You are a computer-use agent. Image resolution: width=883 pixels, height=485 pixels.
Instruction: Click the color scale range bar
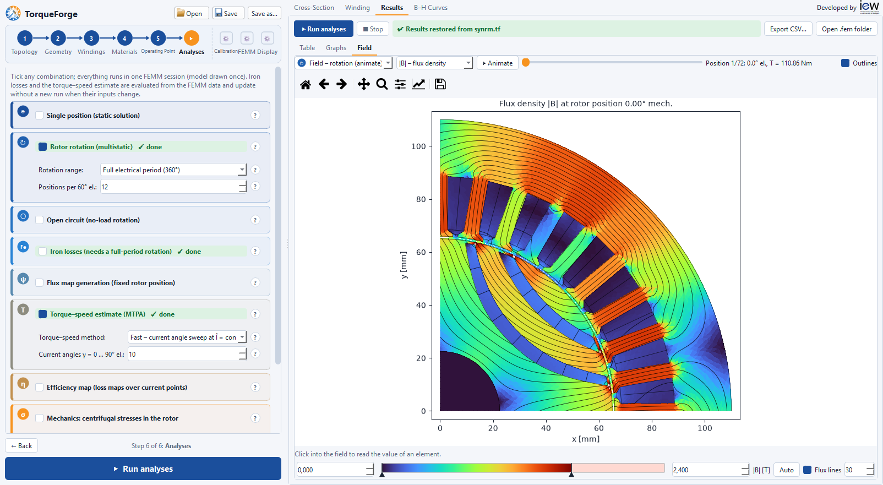tap(523, 468)
